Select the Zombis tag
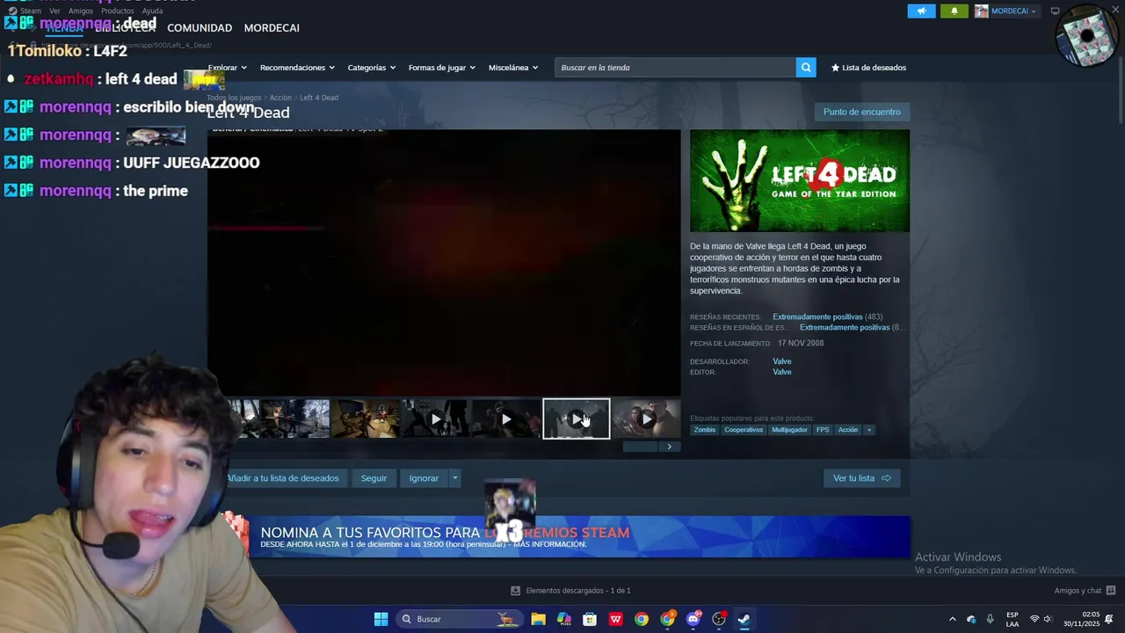This screenshot has width=1125, height=633. point(705,430)
